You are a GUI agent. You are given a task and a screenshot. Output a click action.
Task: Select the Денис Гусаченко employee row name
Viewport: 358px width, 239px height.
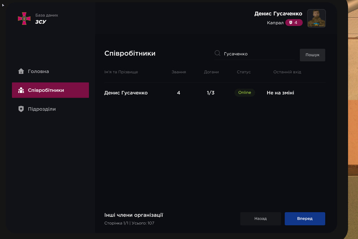pos(126,93)
